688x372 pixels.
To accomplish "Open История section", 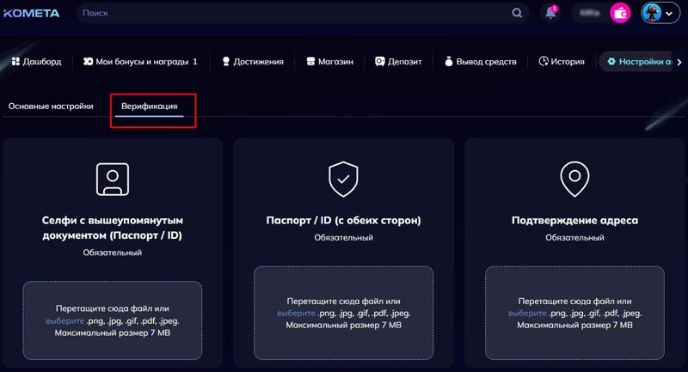I will (562, 62).
